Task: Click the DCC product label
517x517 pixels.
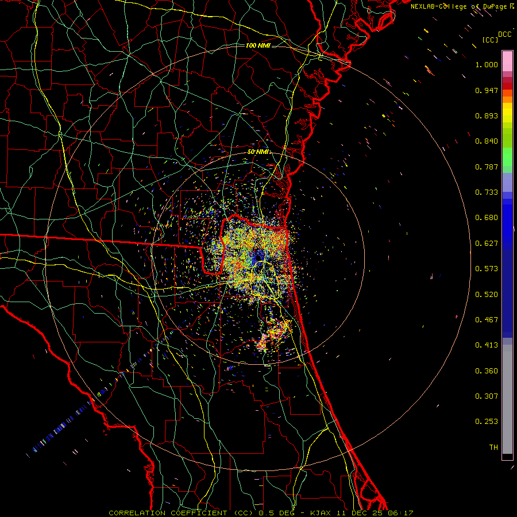Action: click(x=505, y=34)
